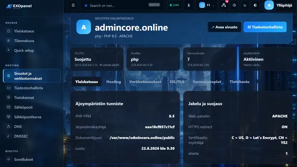Click the Ctrl K shortcut badge
Screen dimensions: 297x167
coord(154,5)
